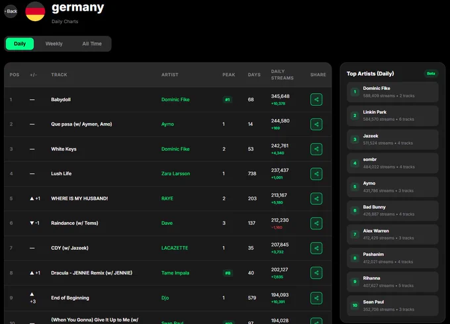Open Sean Paul top artist card
This screenshot has width=450, height=324.
[x=392, y=305]
